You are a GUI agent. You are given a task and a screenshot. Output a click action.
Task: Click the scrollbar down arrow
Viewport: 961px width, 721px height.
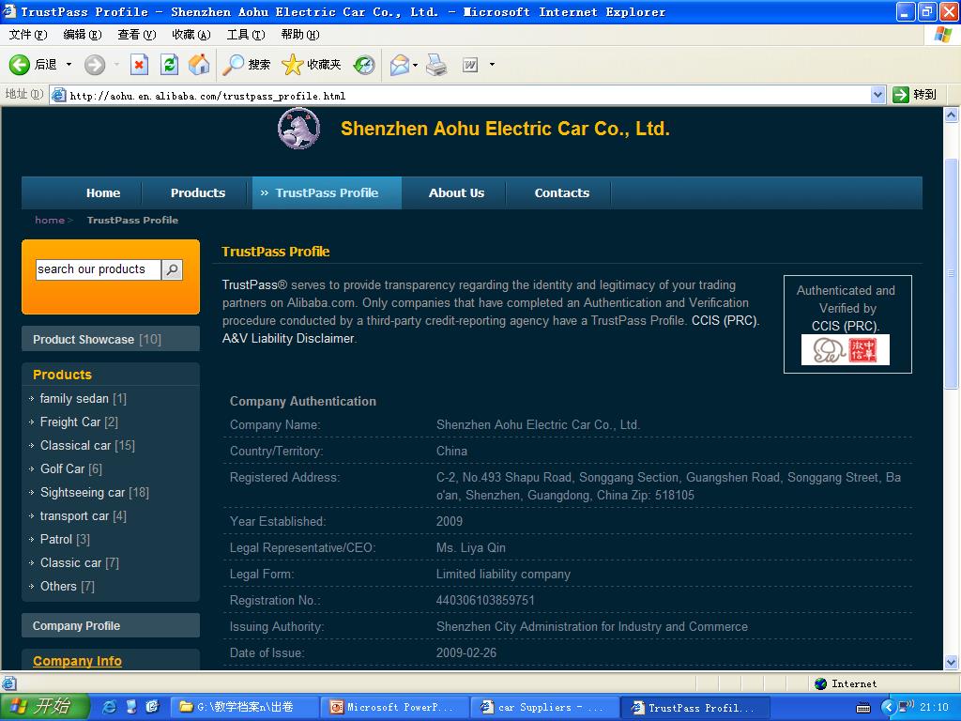pos(952,662)
